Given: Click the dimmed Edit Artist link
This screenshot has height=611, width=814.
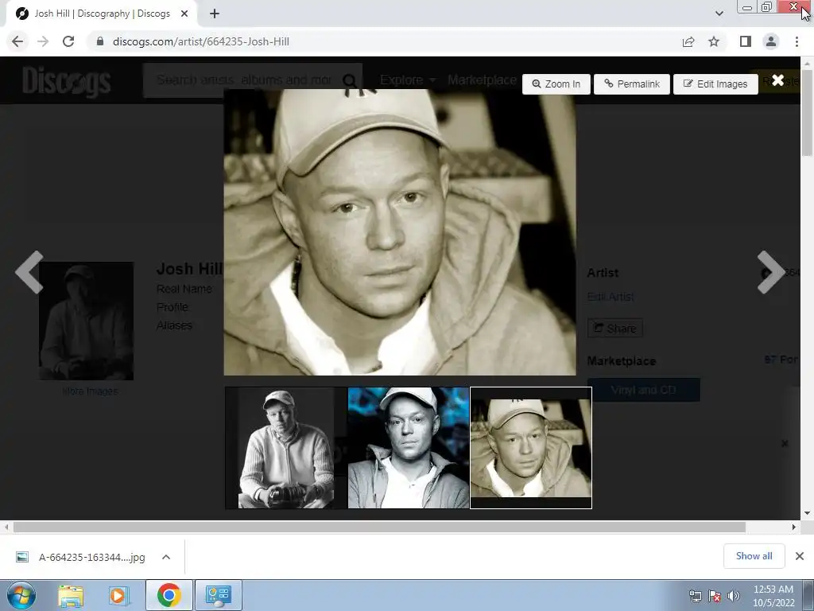Looking at the screenshot, I should coord(610,297).
